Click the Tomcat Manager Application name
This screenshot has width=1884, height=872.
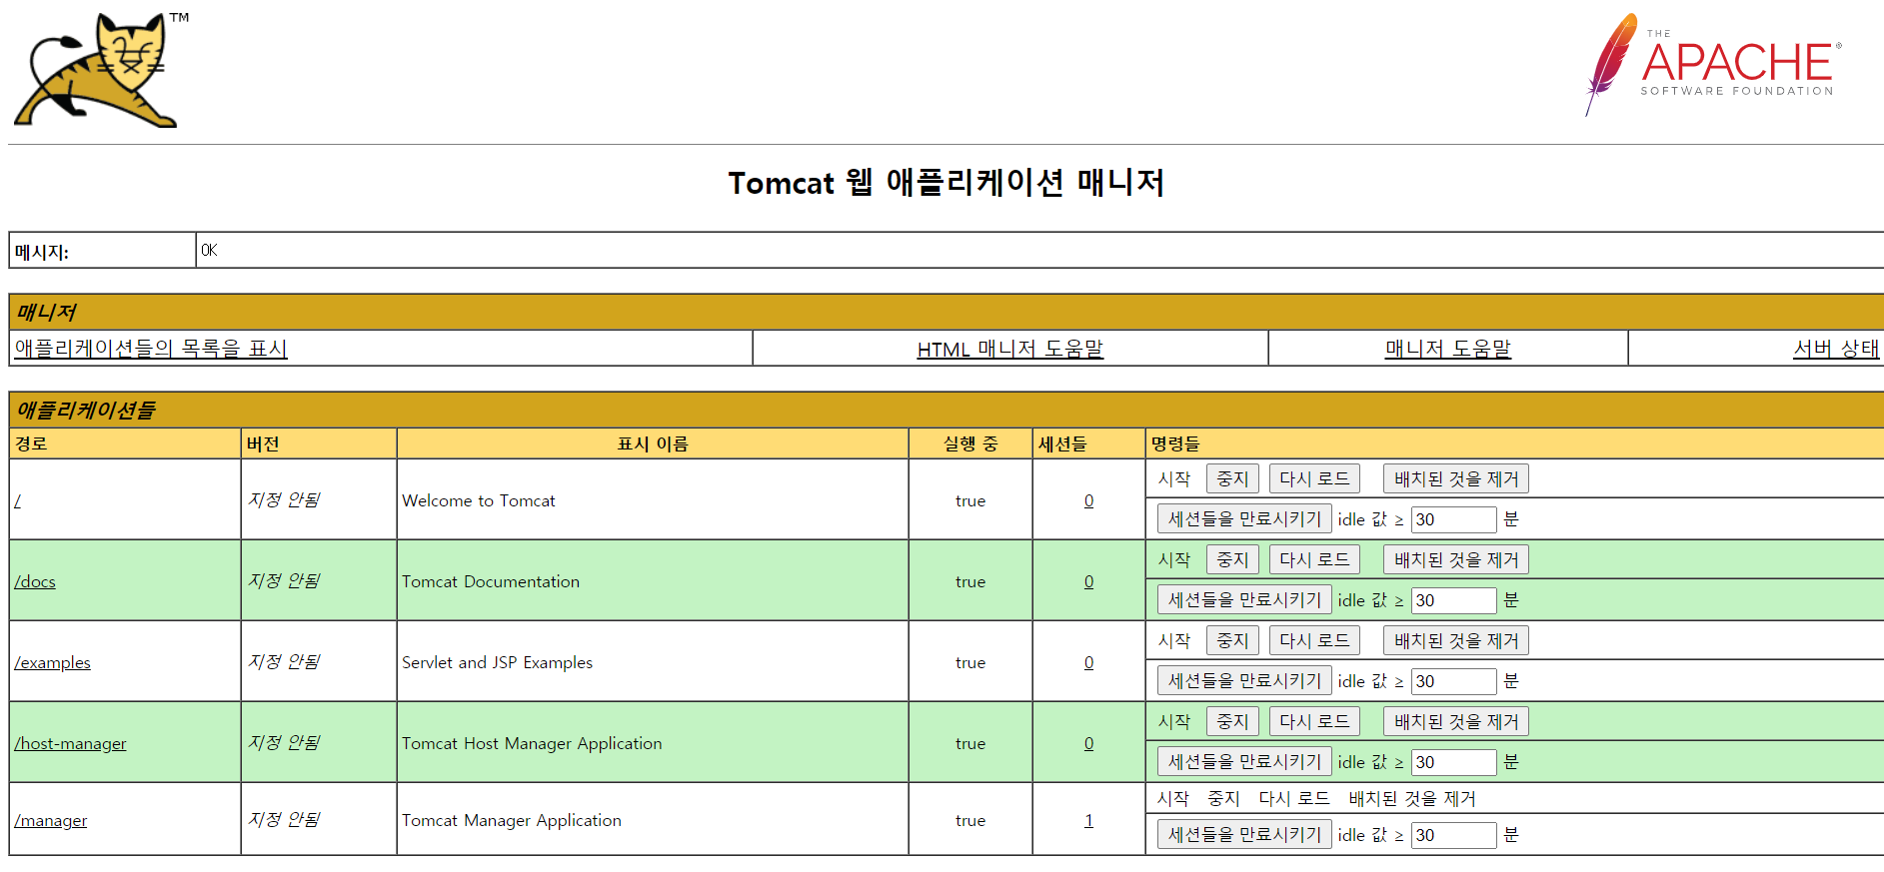[512, 820]
